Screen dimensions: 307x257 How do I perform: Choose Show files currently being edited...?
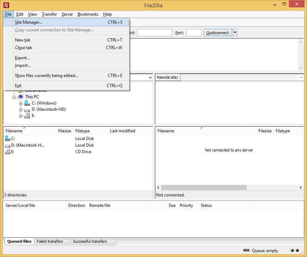pos(66,76)
